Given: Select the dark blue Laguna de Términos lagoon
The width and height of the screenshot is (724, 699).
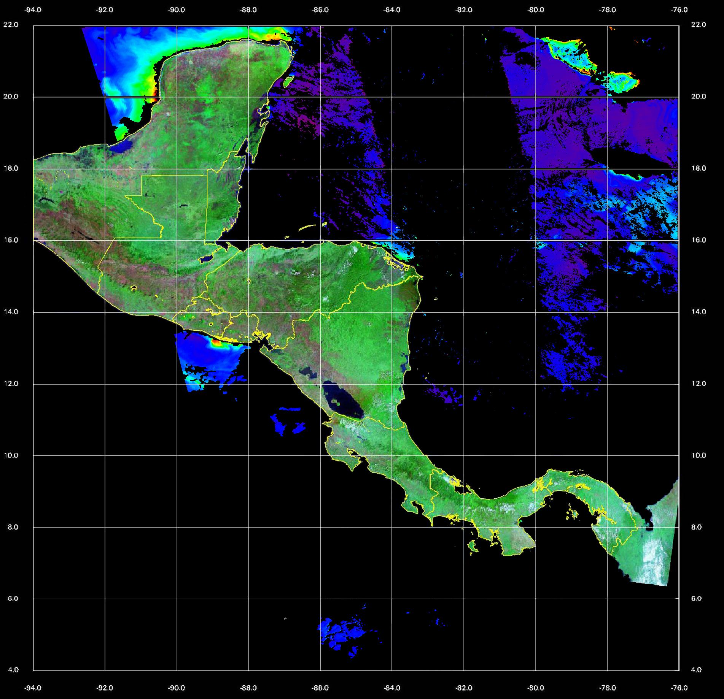Looking at the screenshot, I should [124, 147].
